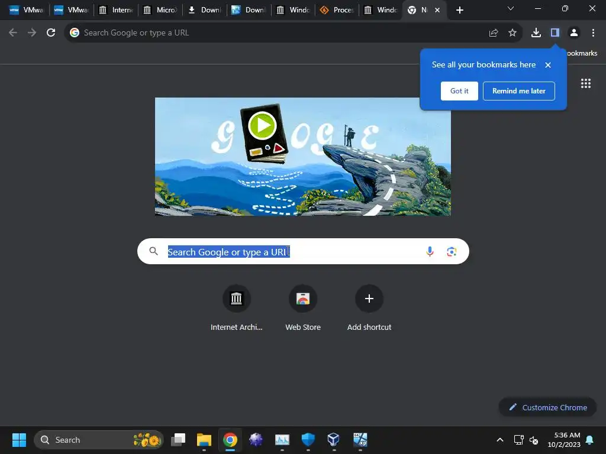Viewport: 606px width, 454px height.
Task: Switch to the second VMware tab
Action: click(71, 10)
